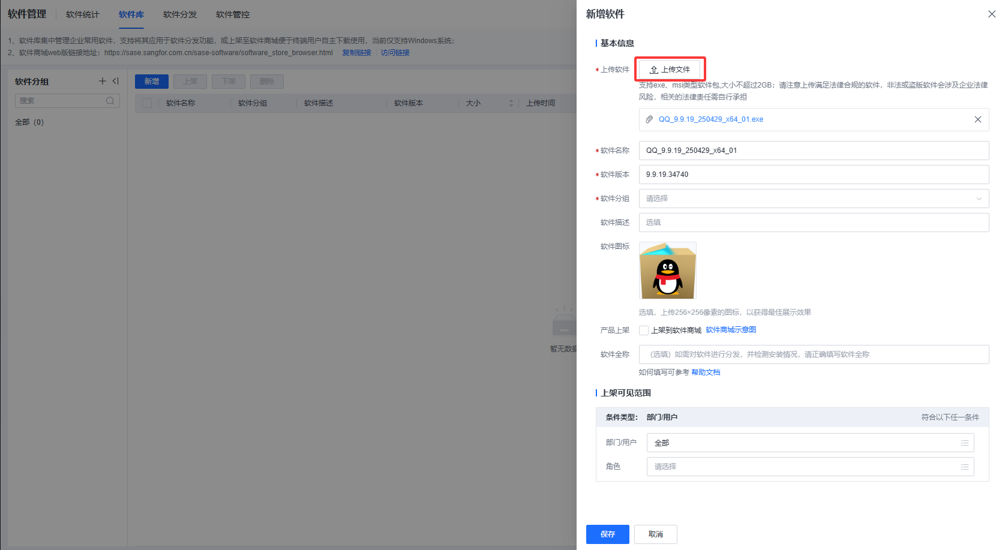Save the new software with 保存
1008x550 pixels.
[x=608, y=534]
